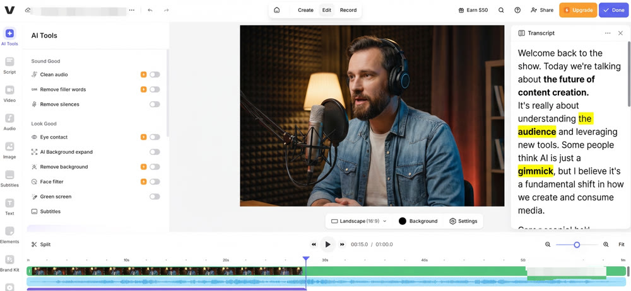Open project name more options menu

coord(132,10)
